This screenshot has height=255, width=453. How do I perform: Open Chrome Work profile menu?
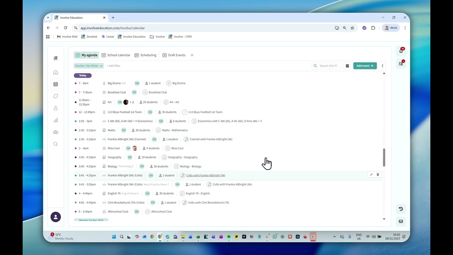(391, 28)
